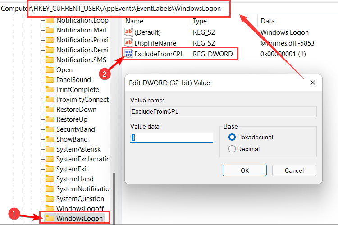Select the PrintComplete key label
This screenshot has width=338, height=225.
pyautogui.click(x=78, y=90)
